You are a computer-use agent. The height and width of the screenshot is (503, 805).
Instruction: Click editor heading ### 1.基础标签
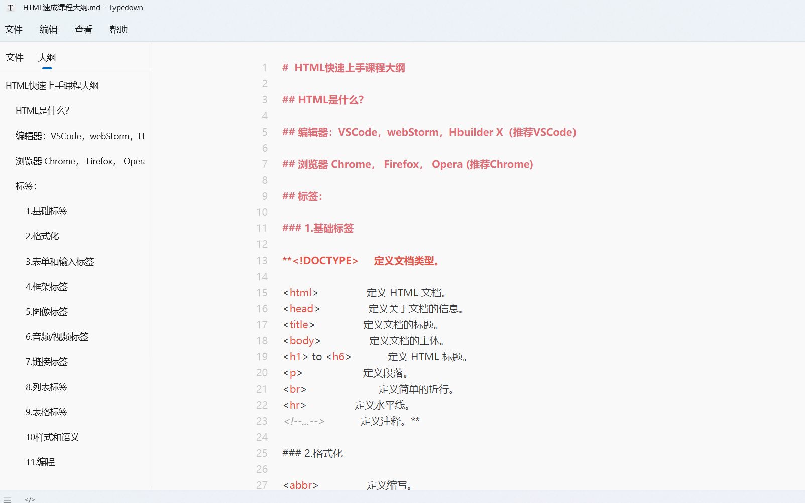point(318,228)
